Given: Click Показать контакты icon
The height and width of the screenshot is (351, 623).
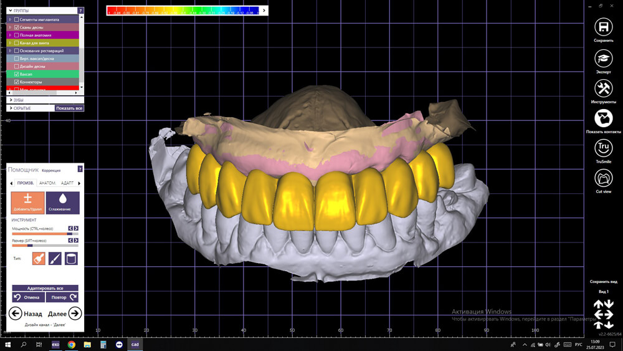Looking at the screenshot, I should pos(603,118).
